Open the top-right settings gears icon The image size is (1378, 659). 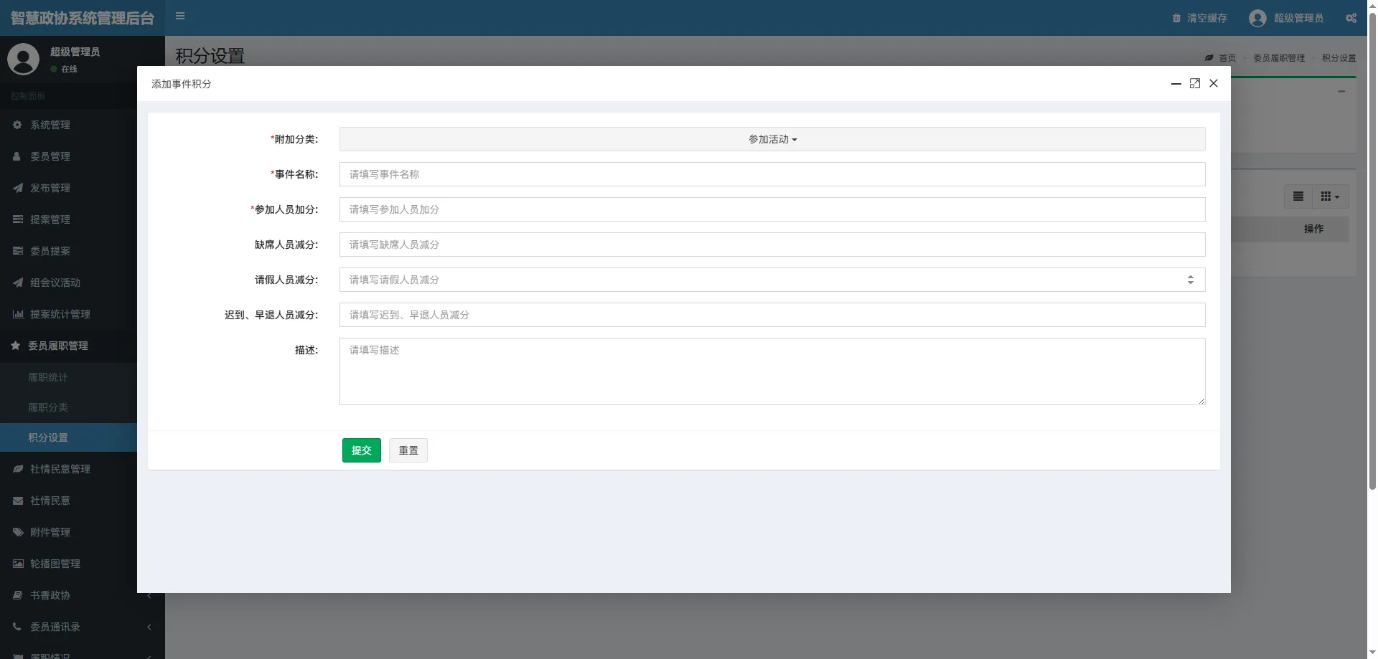click(x=1351, y=18)
